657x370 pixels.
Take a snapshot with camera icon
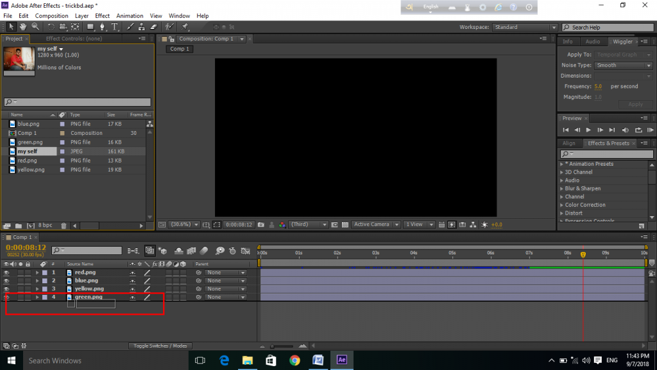[261, 225]
